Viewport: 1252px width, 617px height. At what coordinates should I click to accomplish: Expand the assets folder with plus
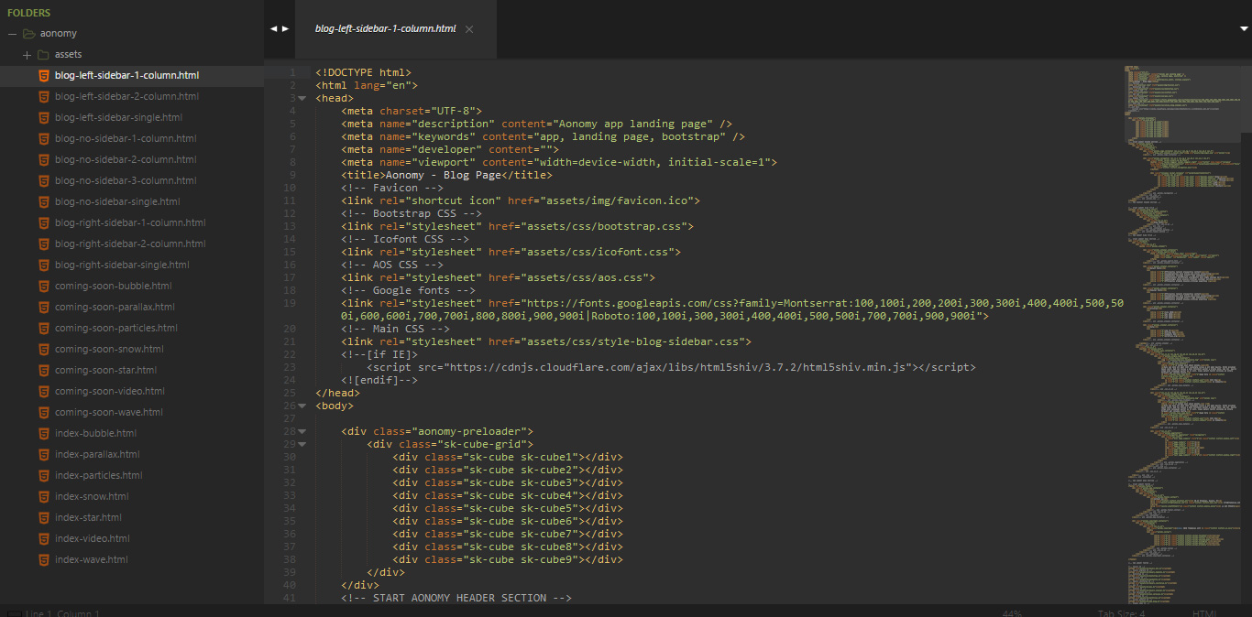coord(27,55)
